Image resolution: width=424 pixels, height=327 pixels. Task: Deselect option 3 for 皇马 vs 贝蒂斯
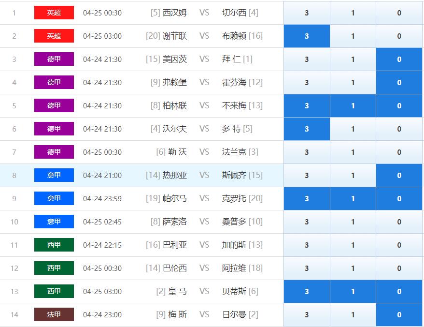click(x=307, y=292)
